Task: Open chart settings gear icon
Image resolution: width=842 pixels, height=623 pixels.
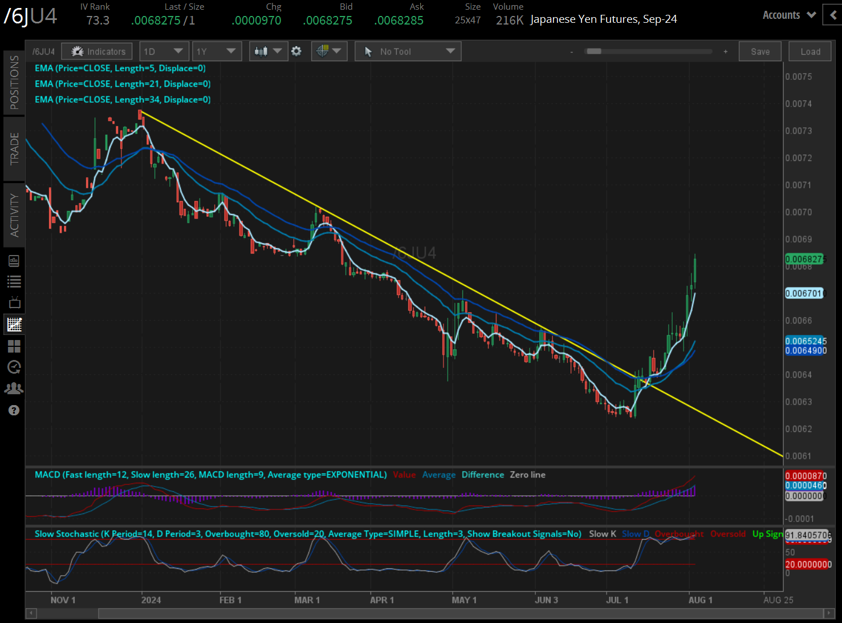Action: coord(296,51)
